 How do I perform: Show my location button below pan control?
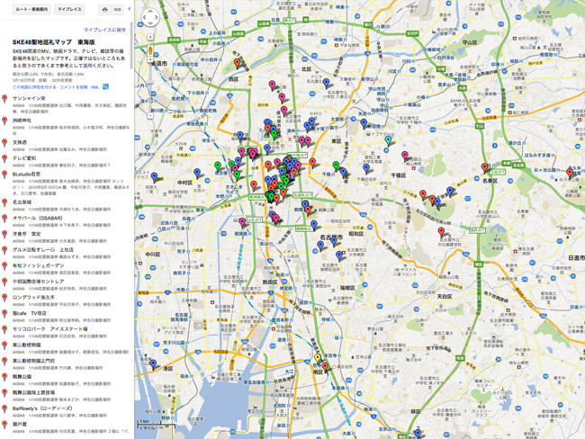(x=150, y=37)
